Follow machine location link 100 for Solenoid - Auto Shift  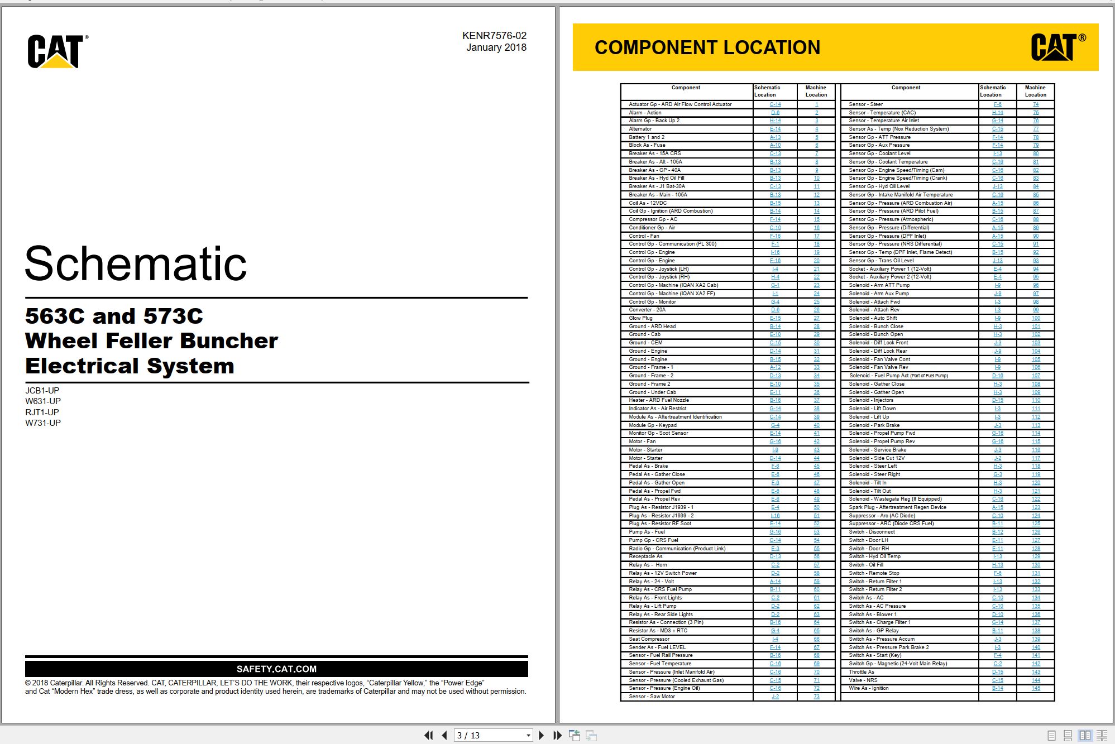(x=1036, y=318)
